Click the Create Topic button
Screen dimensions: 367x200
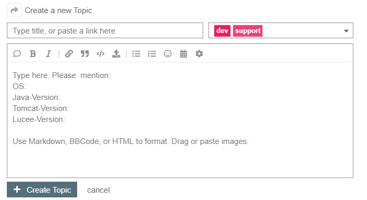pyautogui.click(x=42, y=190)
